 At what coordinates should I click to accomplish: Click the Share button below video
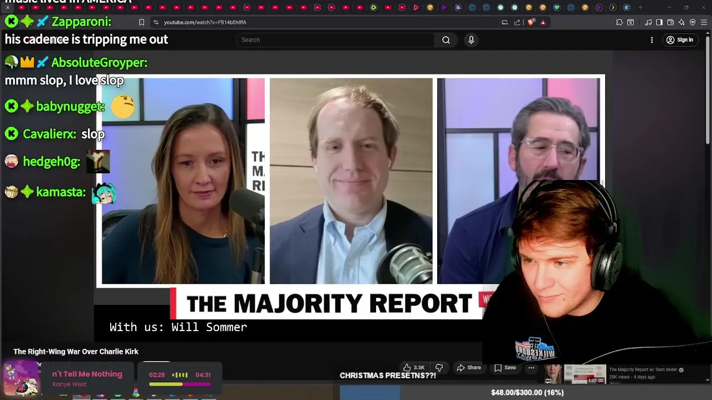click(469, 368)
